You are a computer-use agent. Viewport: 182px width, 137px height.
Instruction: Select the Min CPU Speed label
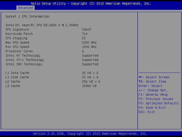(17, 47)
